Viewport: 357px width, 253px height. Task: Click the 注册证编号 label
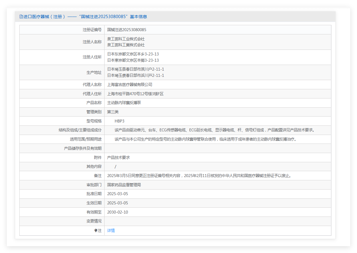[x=92, y=30]
